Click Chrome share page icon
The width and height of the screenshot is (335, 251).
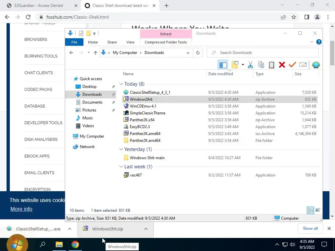click(283, 17)
